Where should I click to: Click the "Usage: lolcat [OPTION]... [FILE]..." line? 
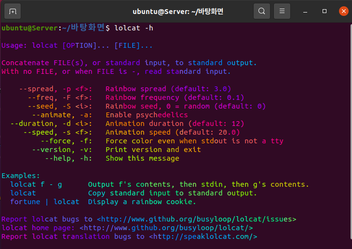pos(77,46)
